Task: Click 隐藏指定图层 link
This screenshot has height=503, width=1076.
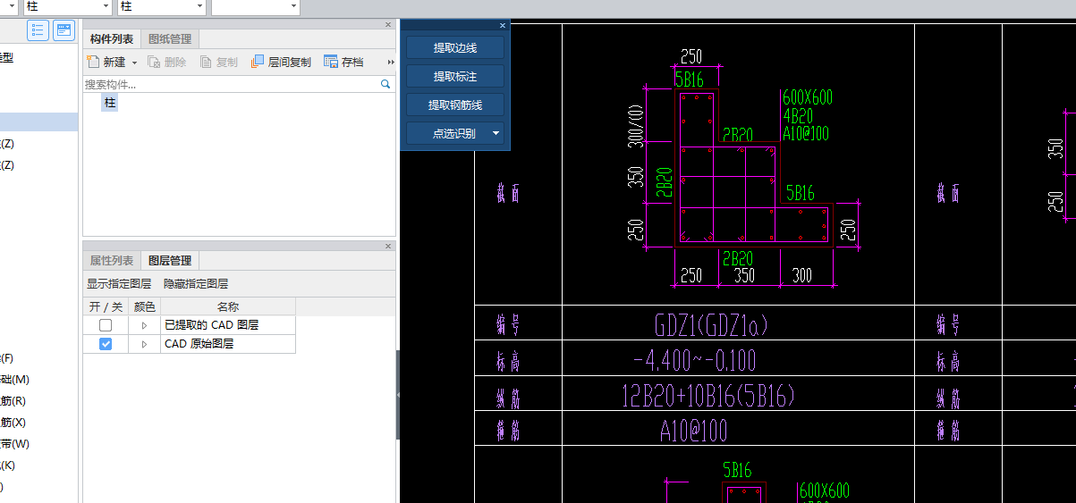Action: 196,284
